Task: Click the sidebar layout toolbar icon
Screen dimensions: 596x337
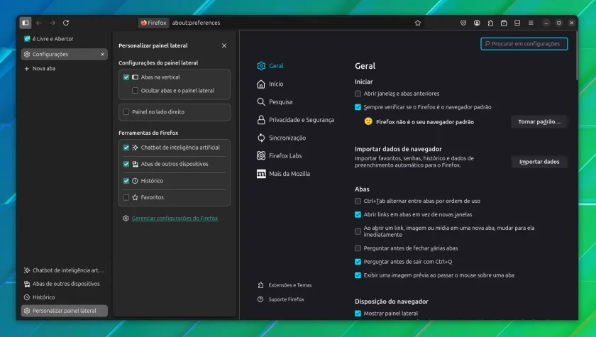Action: click(517, 23)
